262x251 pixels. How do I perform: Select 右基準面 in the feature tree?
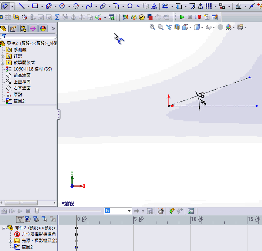tap(22, 88)
